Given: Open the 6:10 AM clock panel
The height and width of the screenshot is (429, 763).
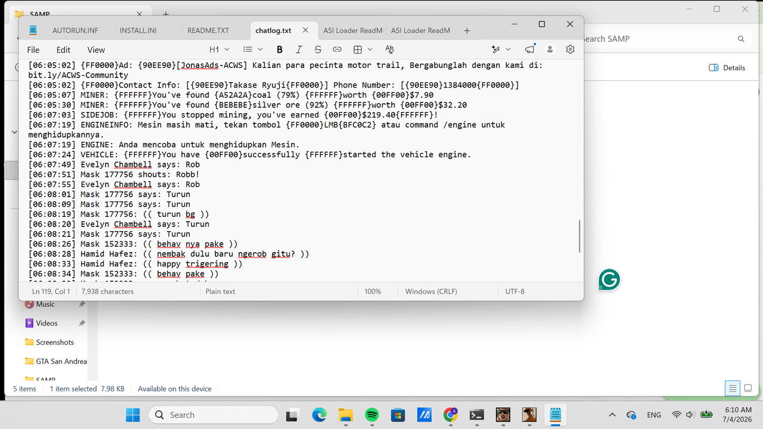Looking at the screenshot, I should point(739,415).
